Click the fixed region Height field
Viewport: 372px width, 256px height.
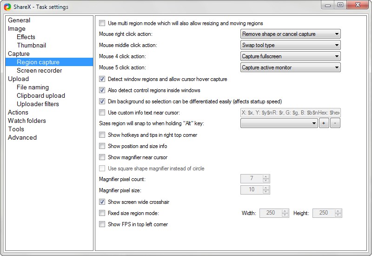tap(324, 213)
